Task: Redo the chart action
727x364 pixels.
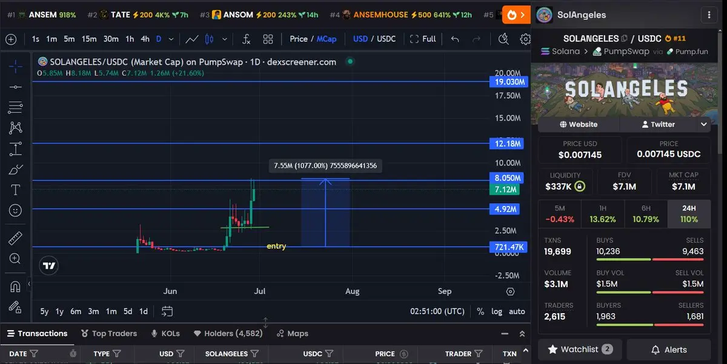Action: 477,39
